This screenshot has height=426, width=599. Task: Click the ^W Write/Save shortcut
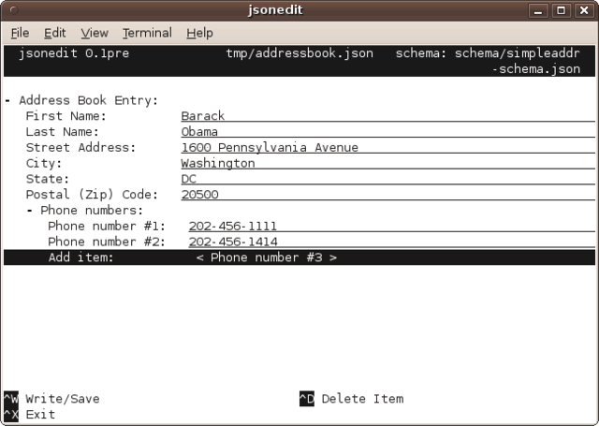pyautogui.click(x=52, y=399)
